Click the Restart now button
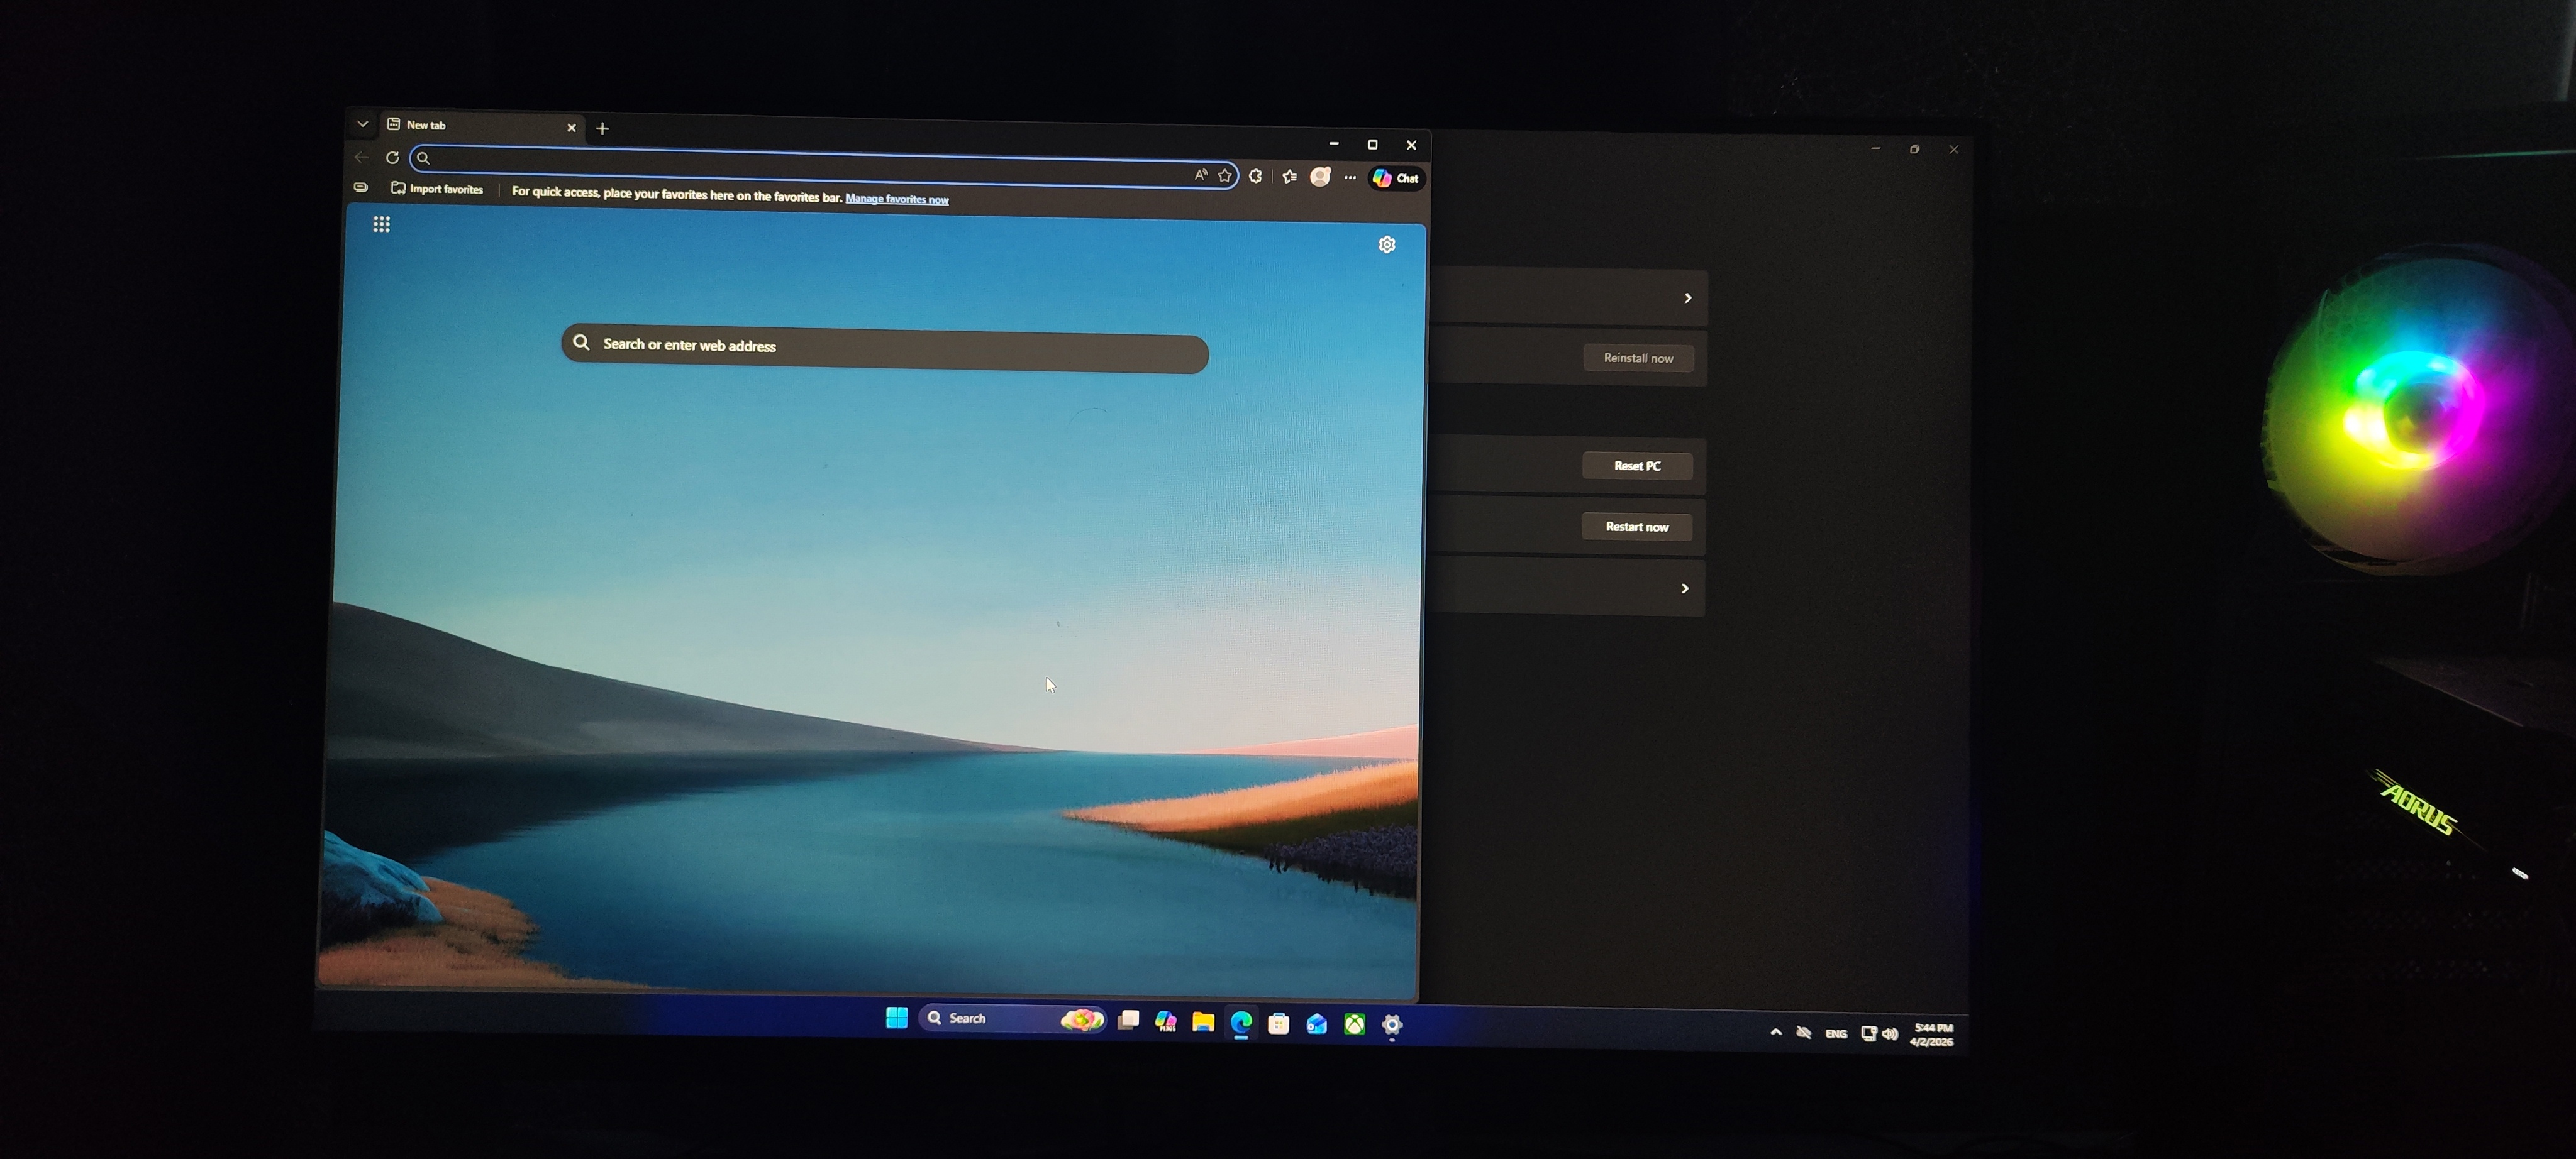 click(1637, 527)
